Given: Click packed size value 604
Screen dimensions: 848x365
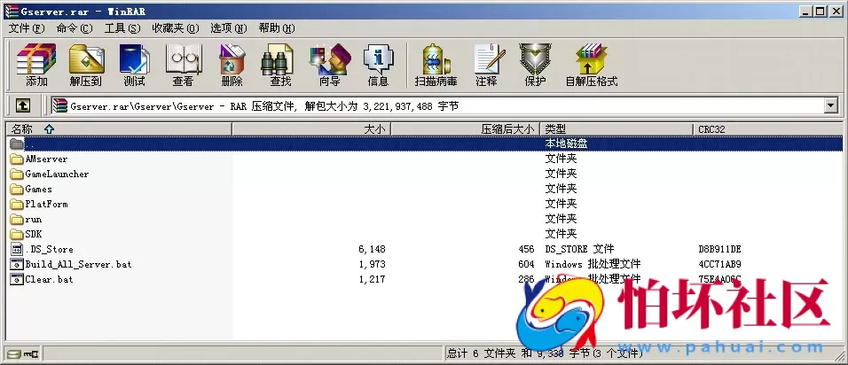Looking at the screenshot, I should click(x=526, y=264).
